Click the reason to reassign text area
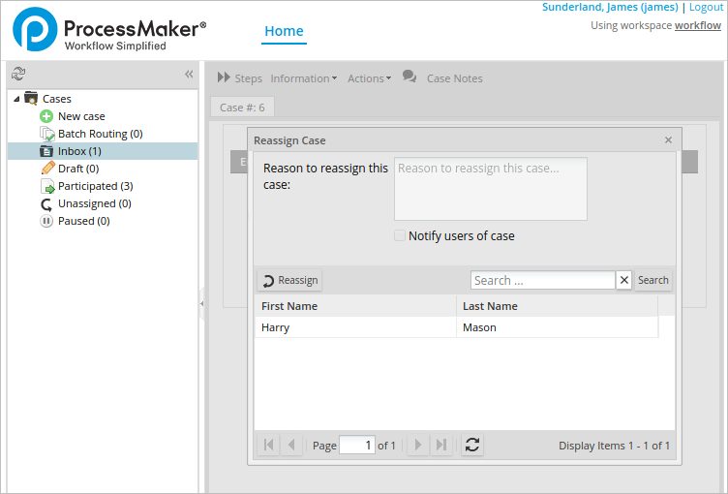This screenshot has height=494, width=728. 490,189
